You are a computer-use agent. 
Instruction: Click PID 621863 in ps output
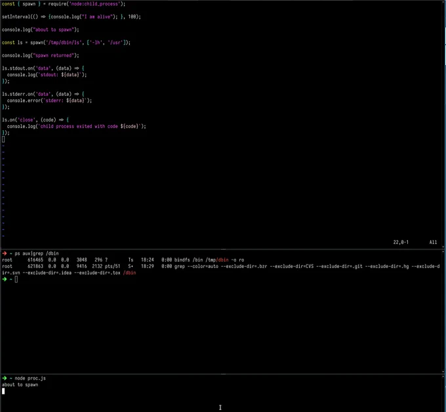tap(35, 266)
